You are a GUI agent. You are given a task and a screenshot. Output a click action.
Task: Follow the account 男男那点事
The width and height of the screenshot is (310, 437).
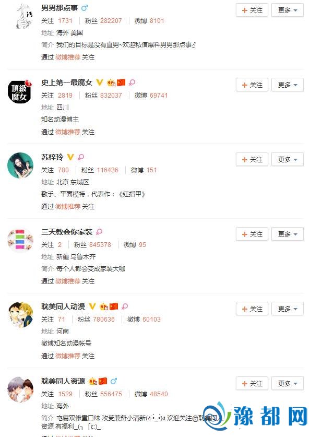252,10
